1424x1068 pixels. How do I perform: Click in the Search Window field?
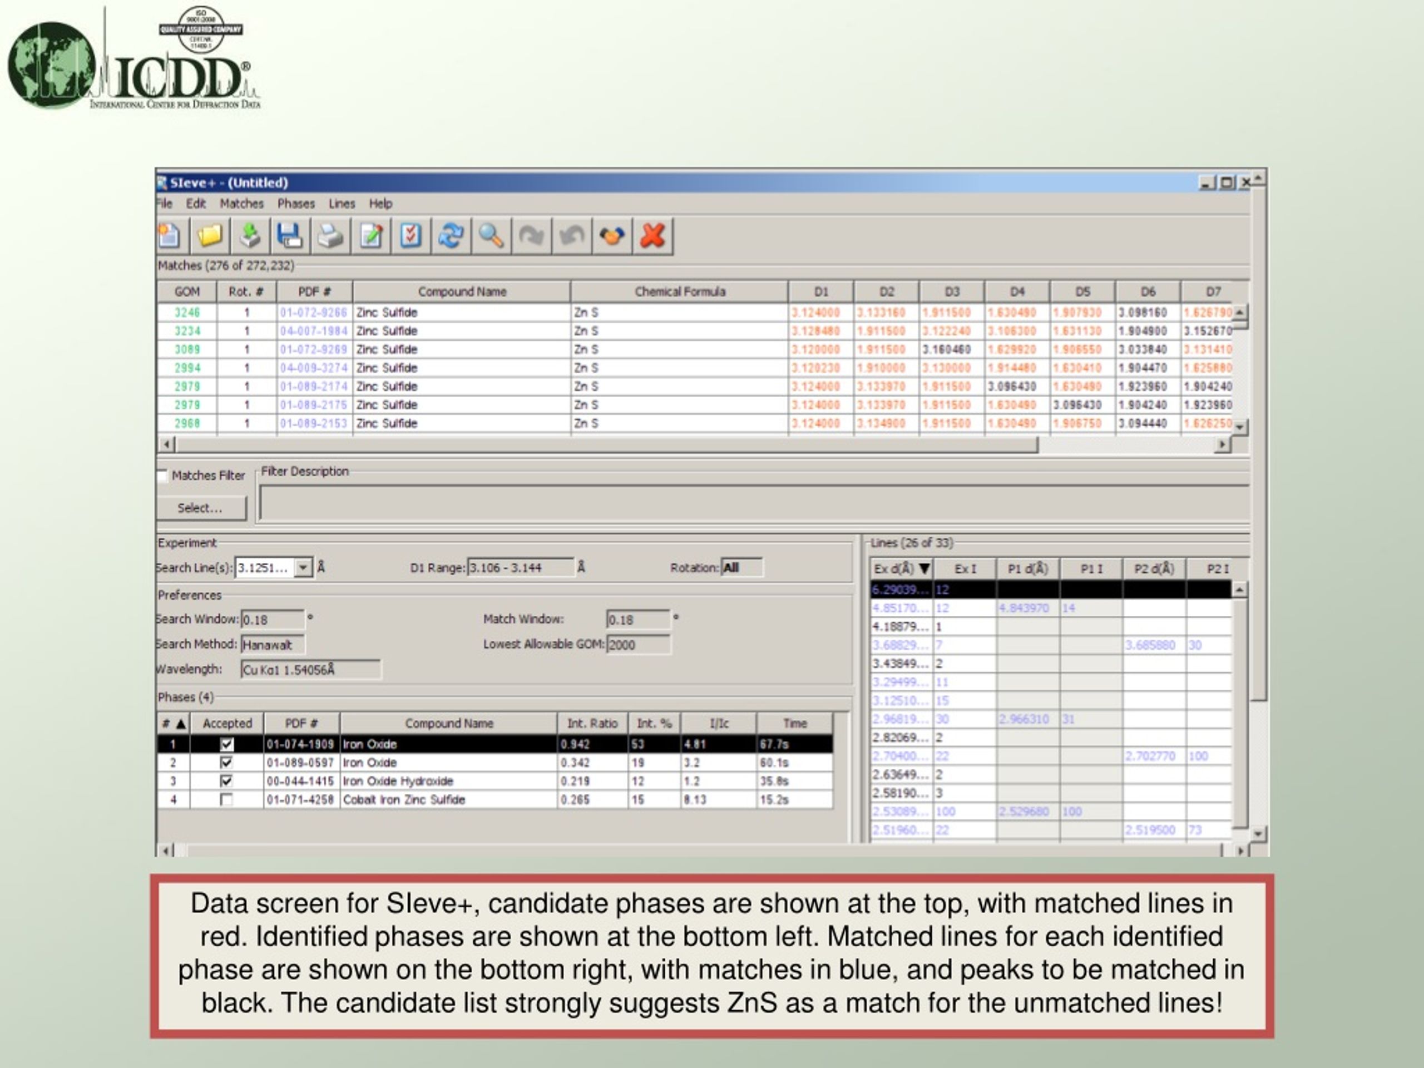pos(273,619)
